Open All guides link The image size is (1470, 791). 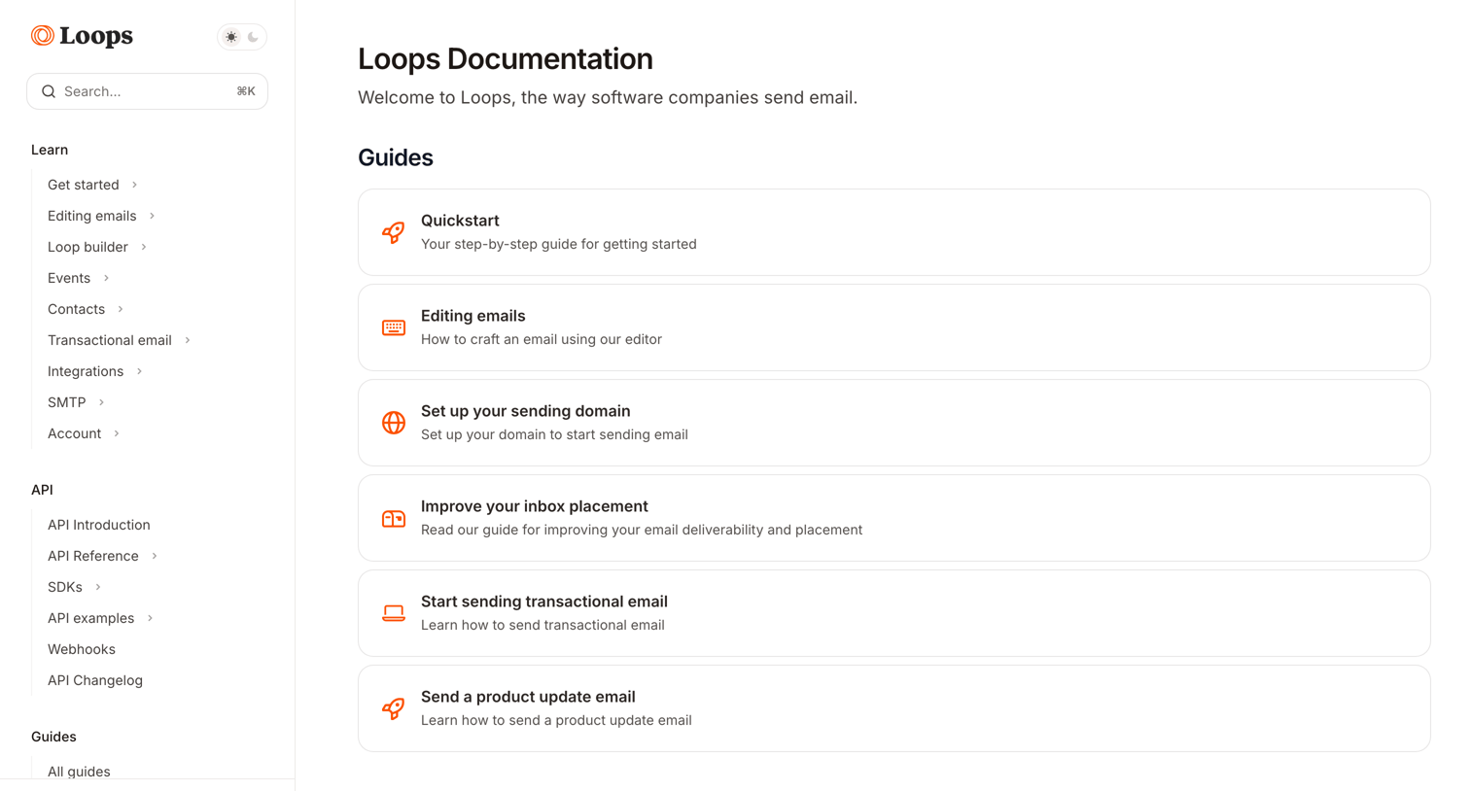point(79,772)
